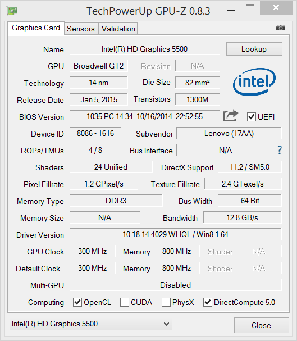Open the graphics card selection dropdown
The height and width of the screenshot is (341, 297).
click(91, 324)
